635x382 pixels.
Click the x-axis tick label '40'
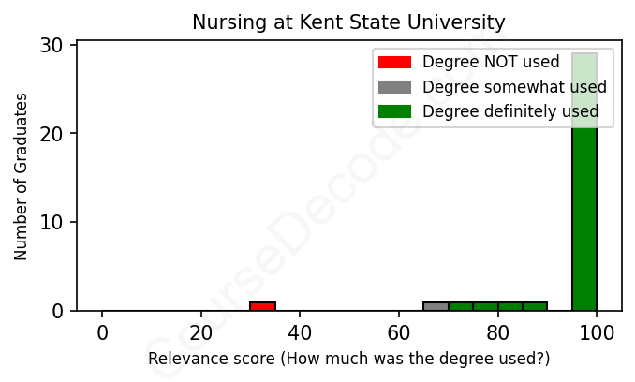300,331
